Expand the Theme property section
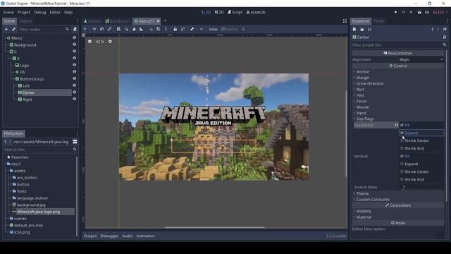This screenshot has height=254, width=451. [x=362, y=193]
